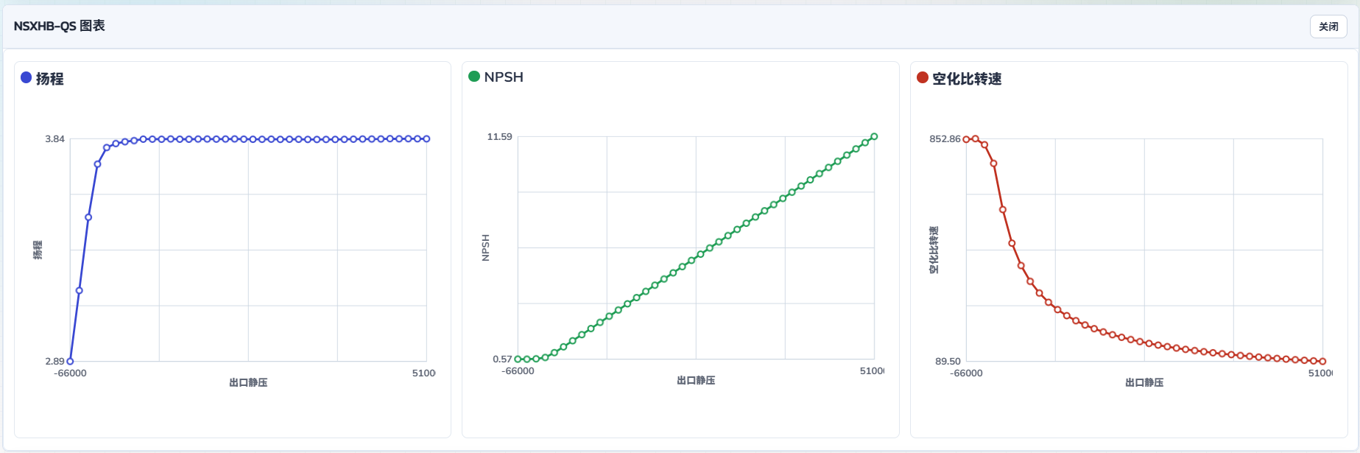
Task: Select the lowest 2.89 point on 扬程 curve
Action: [70, 361]
